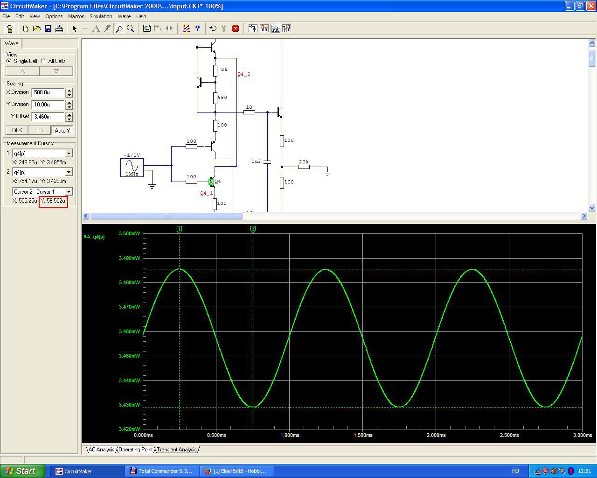Select the Arrow pointer tool
Image resolution: width=597 pixels, height=478 pixels.
74,28
